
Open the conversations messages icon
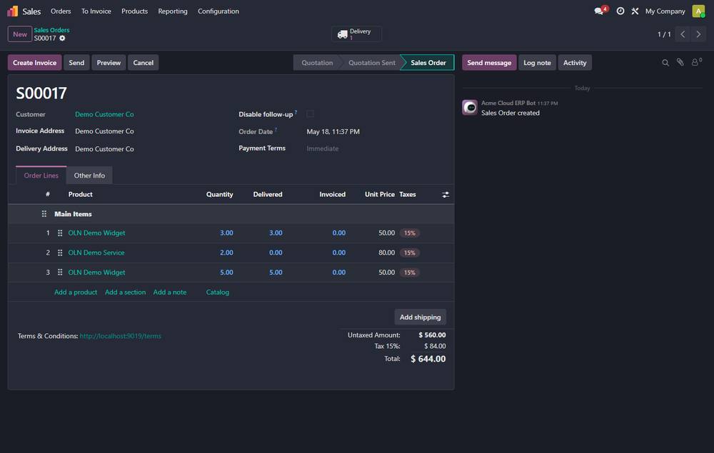click(600, 11)
